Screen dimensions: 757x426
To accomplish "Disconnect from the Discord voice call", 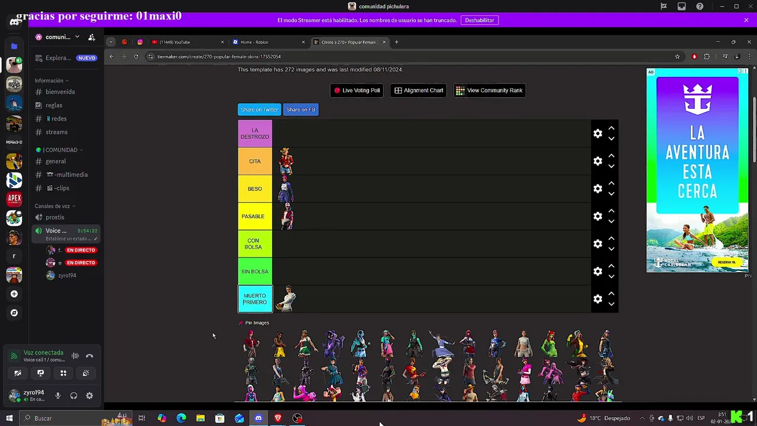I will point(89,356).
